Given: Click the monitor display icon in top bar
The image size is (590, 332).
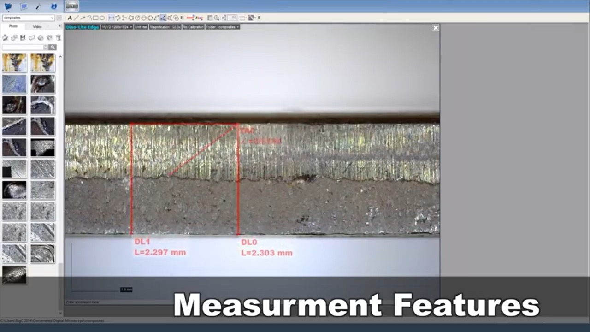Looking at the screenshot, I should tap(24, 6).
